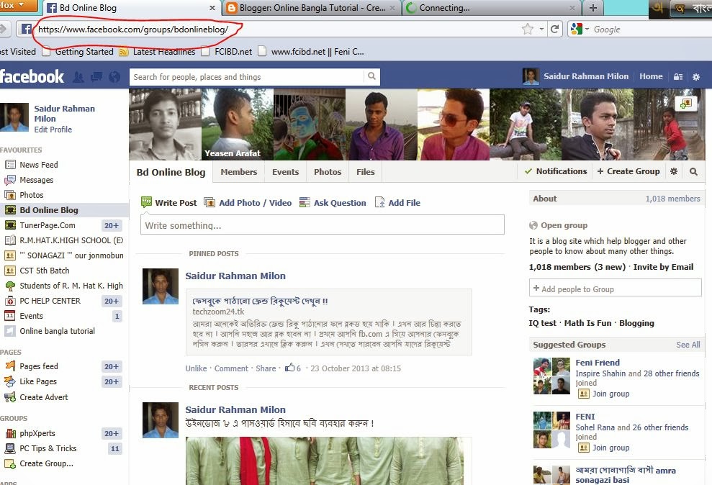Click the Create Advert icon
Image resolution: width=712 pixels, height=485 pixels.
pos(10,397)
